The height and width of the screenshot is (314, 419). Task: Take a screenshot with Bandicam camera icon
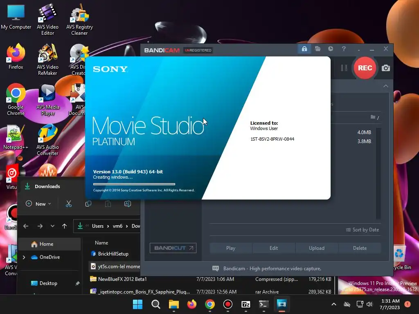385,68
